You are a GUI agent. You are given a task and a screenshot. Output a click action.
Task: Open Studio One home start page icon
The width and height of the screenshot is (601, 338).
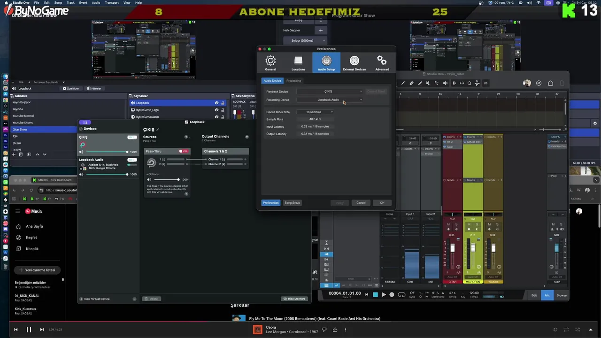pos(550,83)
